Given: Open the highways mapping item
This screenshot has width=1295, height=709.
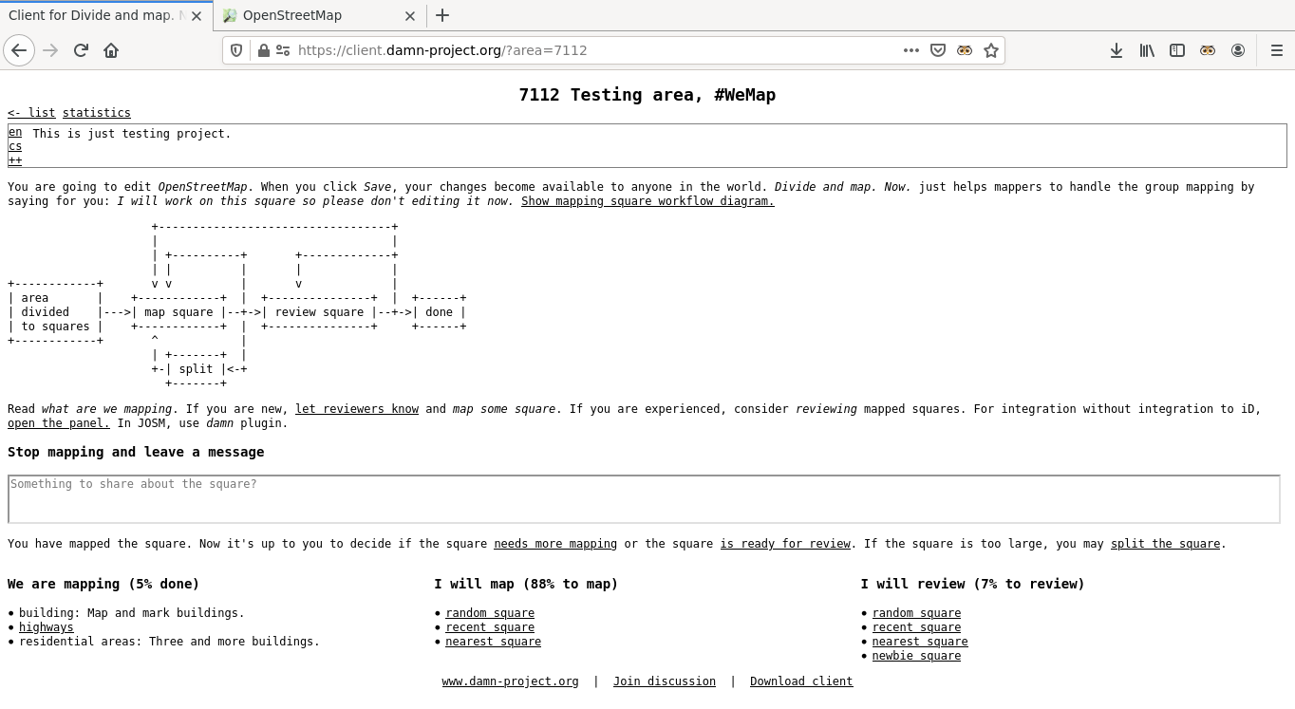Looking at the screenshot, I should [47, 627].
